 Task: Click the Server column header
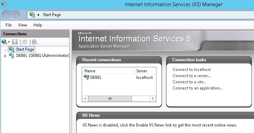pos(145,71)
